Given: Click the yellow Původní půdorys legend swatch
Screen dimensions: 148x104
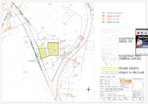Looking at the screenshot, I should tap(110, 69).
